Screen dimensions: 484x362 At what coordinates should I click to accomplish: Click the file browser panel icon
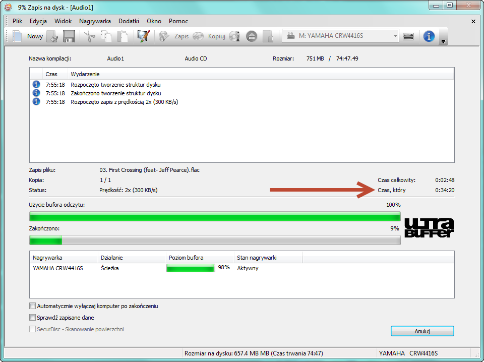click(268, 36)
